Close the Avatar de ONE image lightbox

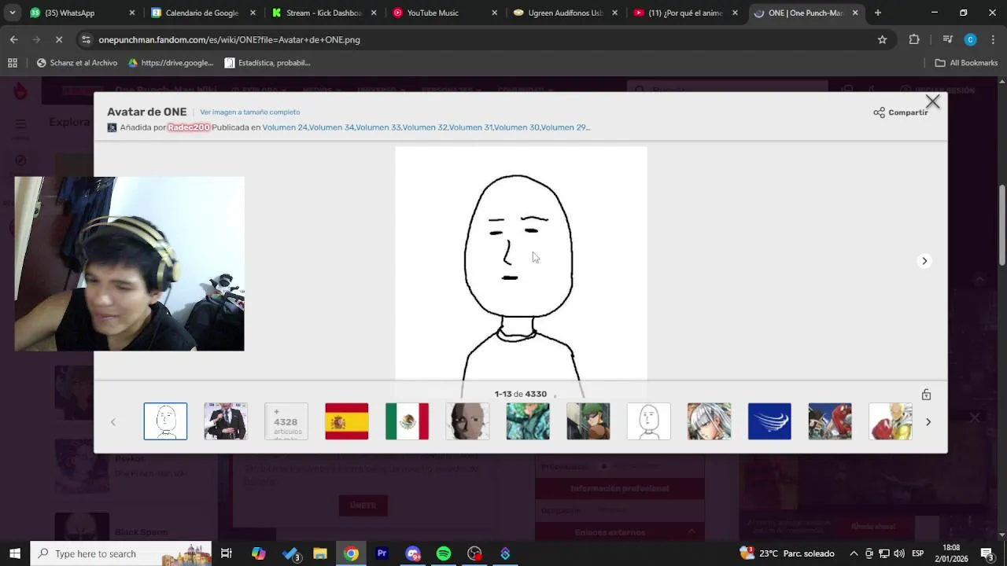[932, 102]
